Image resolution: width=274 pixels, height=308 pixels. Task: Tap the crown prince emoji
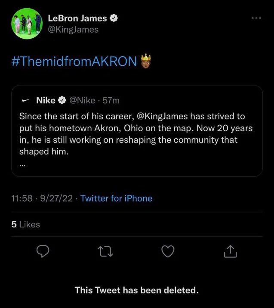[146, 61]
